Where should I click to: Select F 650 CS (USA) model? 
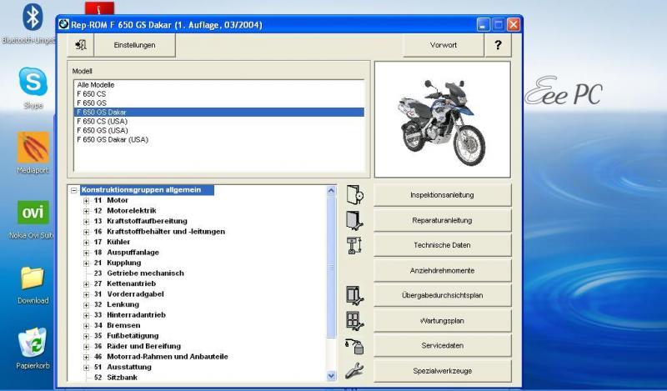tap(102, 121)
